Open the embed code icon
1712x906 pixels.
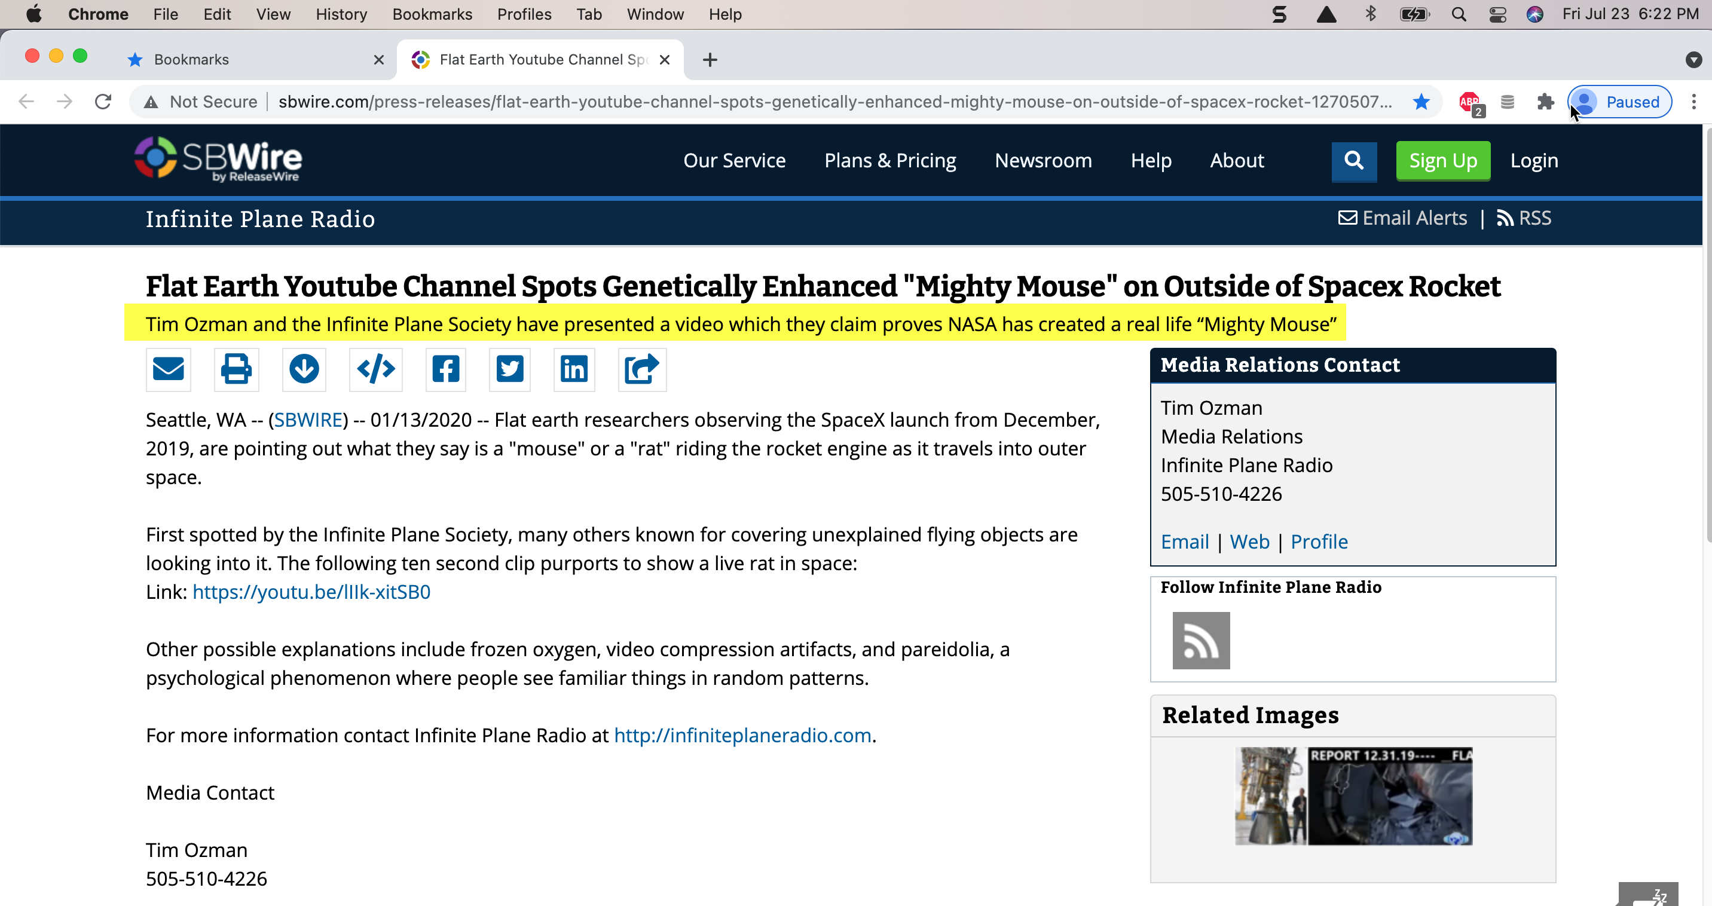(375, 369)
